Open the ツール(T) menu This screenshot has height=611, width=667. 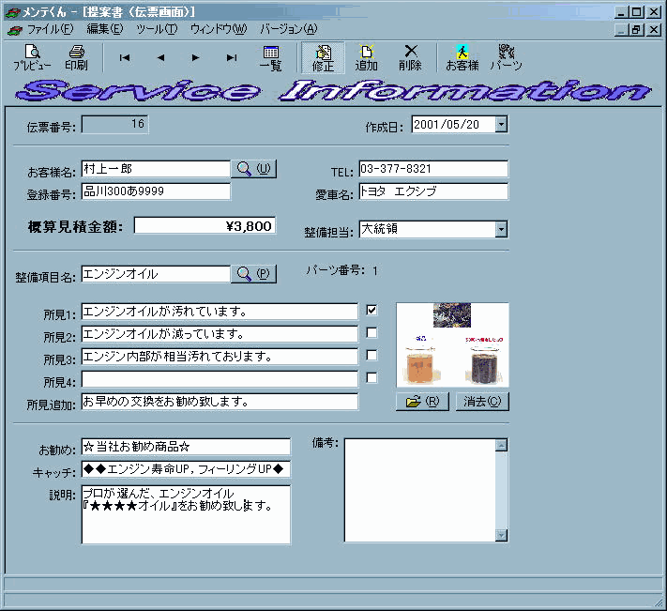point(156,29)
